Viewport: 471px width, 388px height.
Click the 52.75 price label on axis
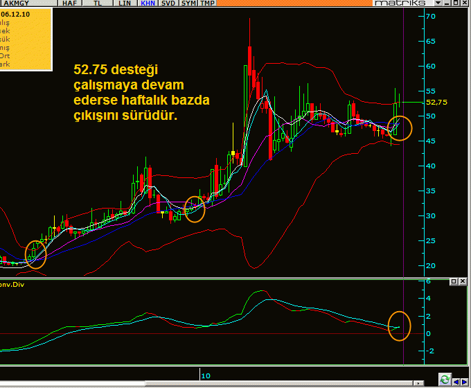(437, 102)
